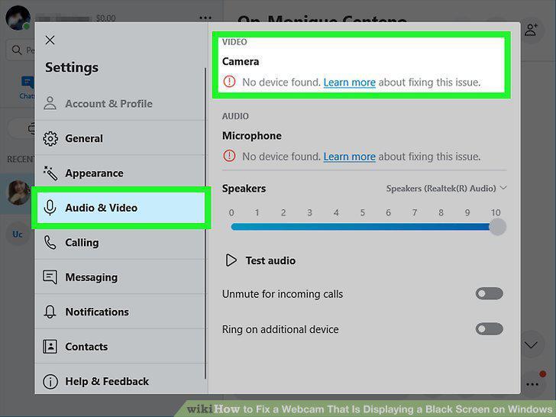Select Audio & Video settings
556x417 pixels.
tap(121, 208)
